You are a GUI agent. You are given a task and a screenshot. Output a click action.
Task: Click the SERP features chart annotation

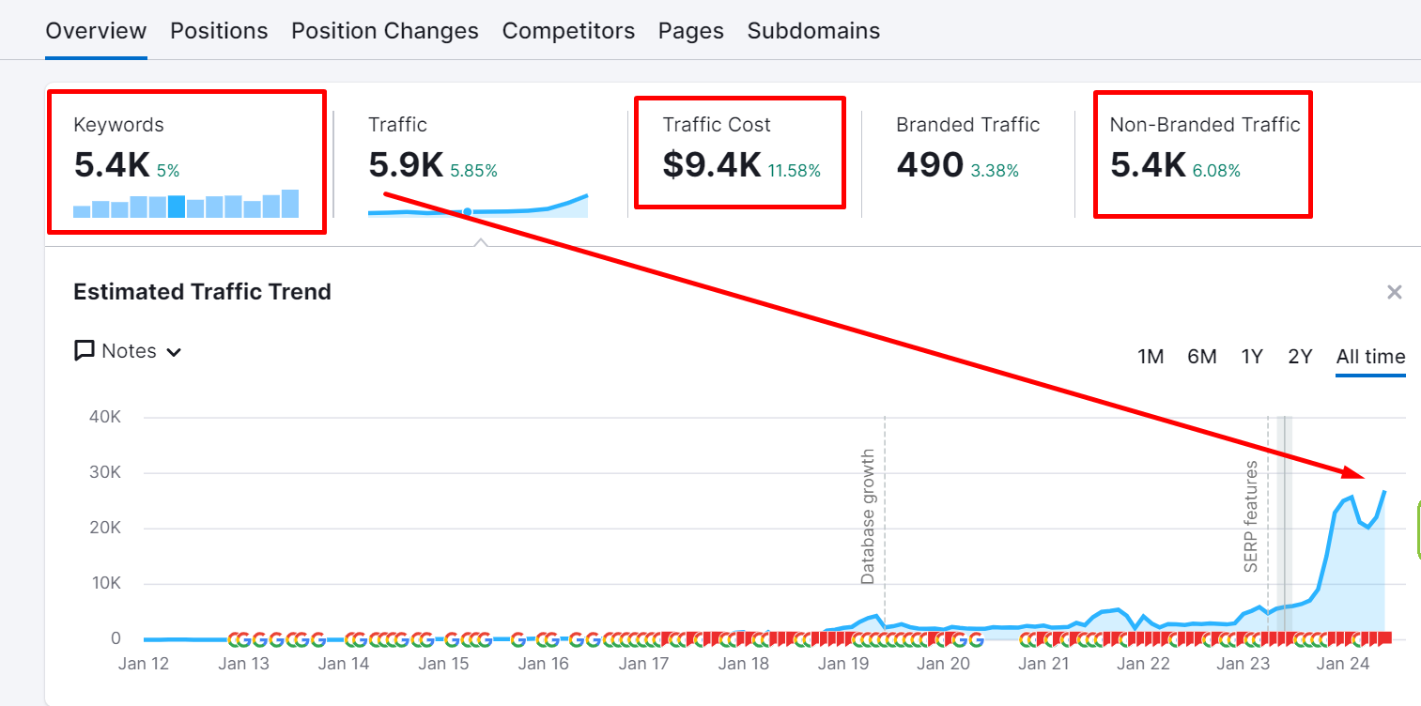1251,516
